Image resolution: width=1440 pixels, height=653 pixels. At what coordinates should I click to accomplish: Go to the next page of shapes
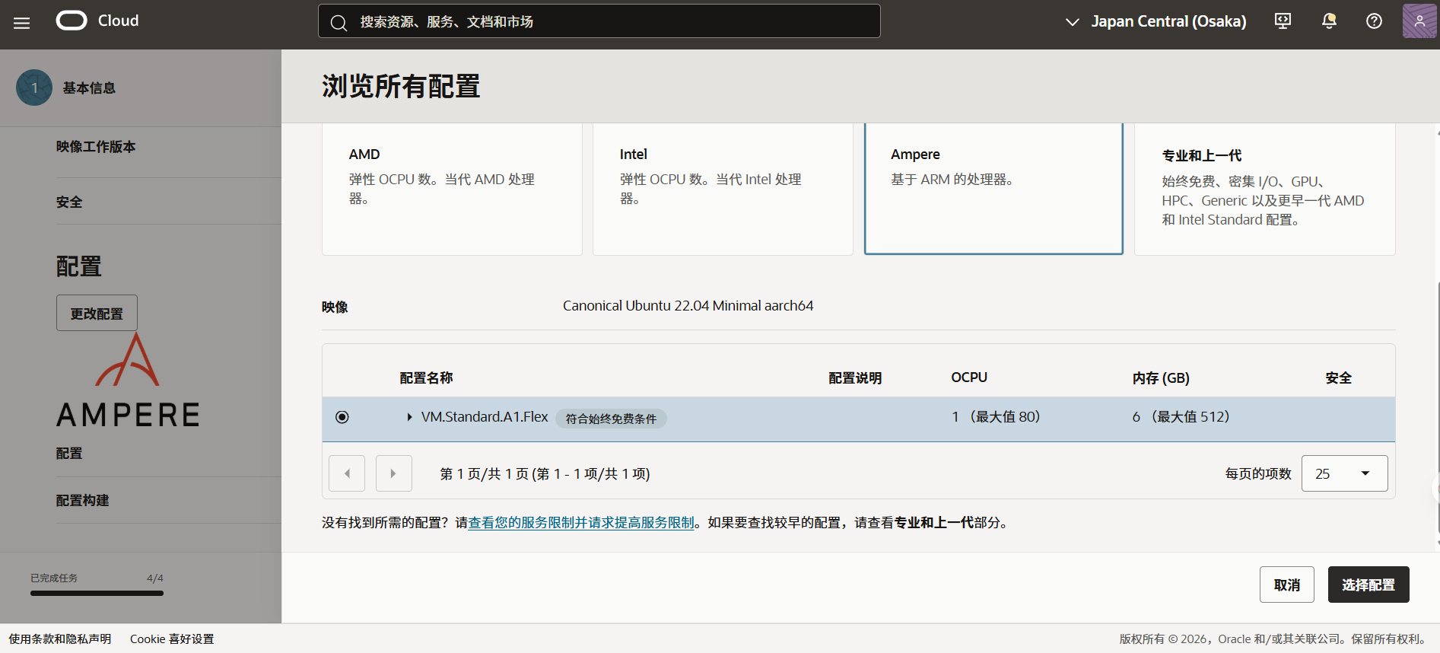point(393,473)
